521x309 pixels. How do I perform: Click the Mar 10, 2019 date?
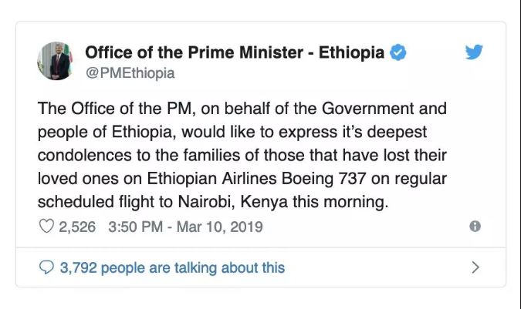[221, 227]
